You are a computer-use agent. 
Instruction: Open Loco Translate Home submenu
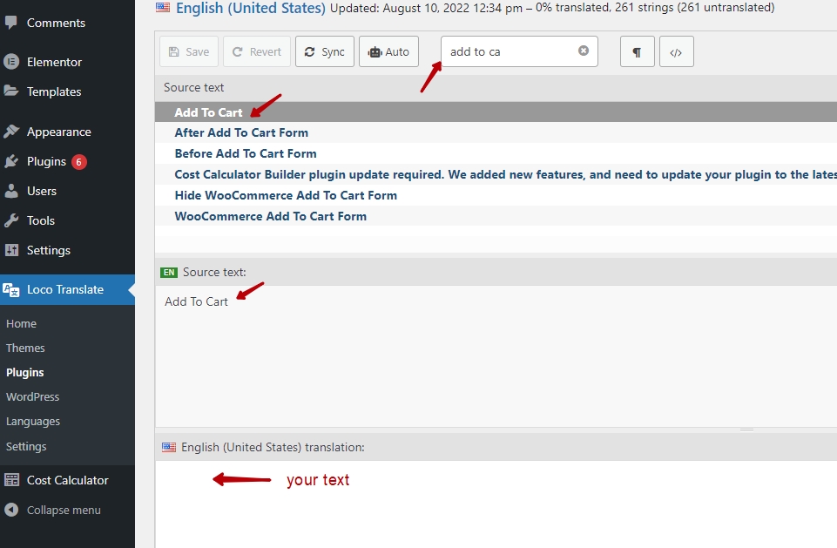point(22,324)
